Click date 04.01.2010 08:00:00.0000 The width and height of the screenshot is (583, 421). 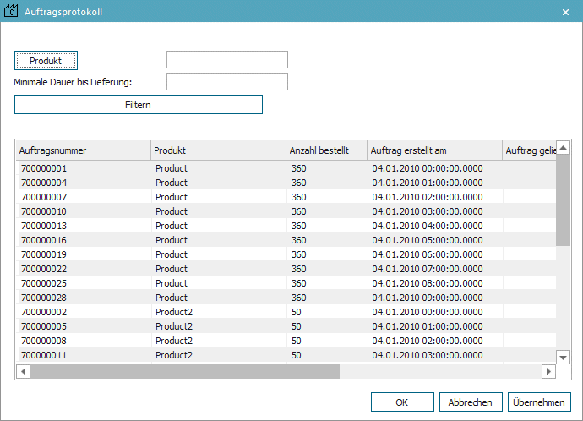coord(428,283)
